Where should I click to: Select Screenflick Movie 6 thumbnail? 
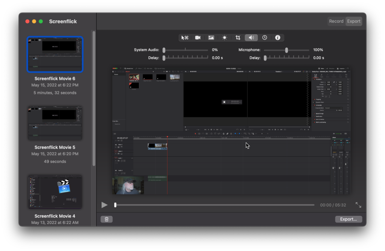[x=55, y=54]
